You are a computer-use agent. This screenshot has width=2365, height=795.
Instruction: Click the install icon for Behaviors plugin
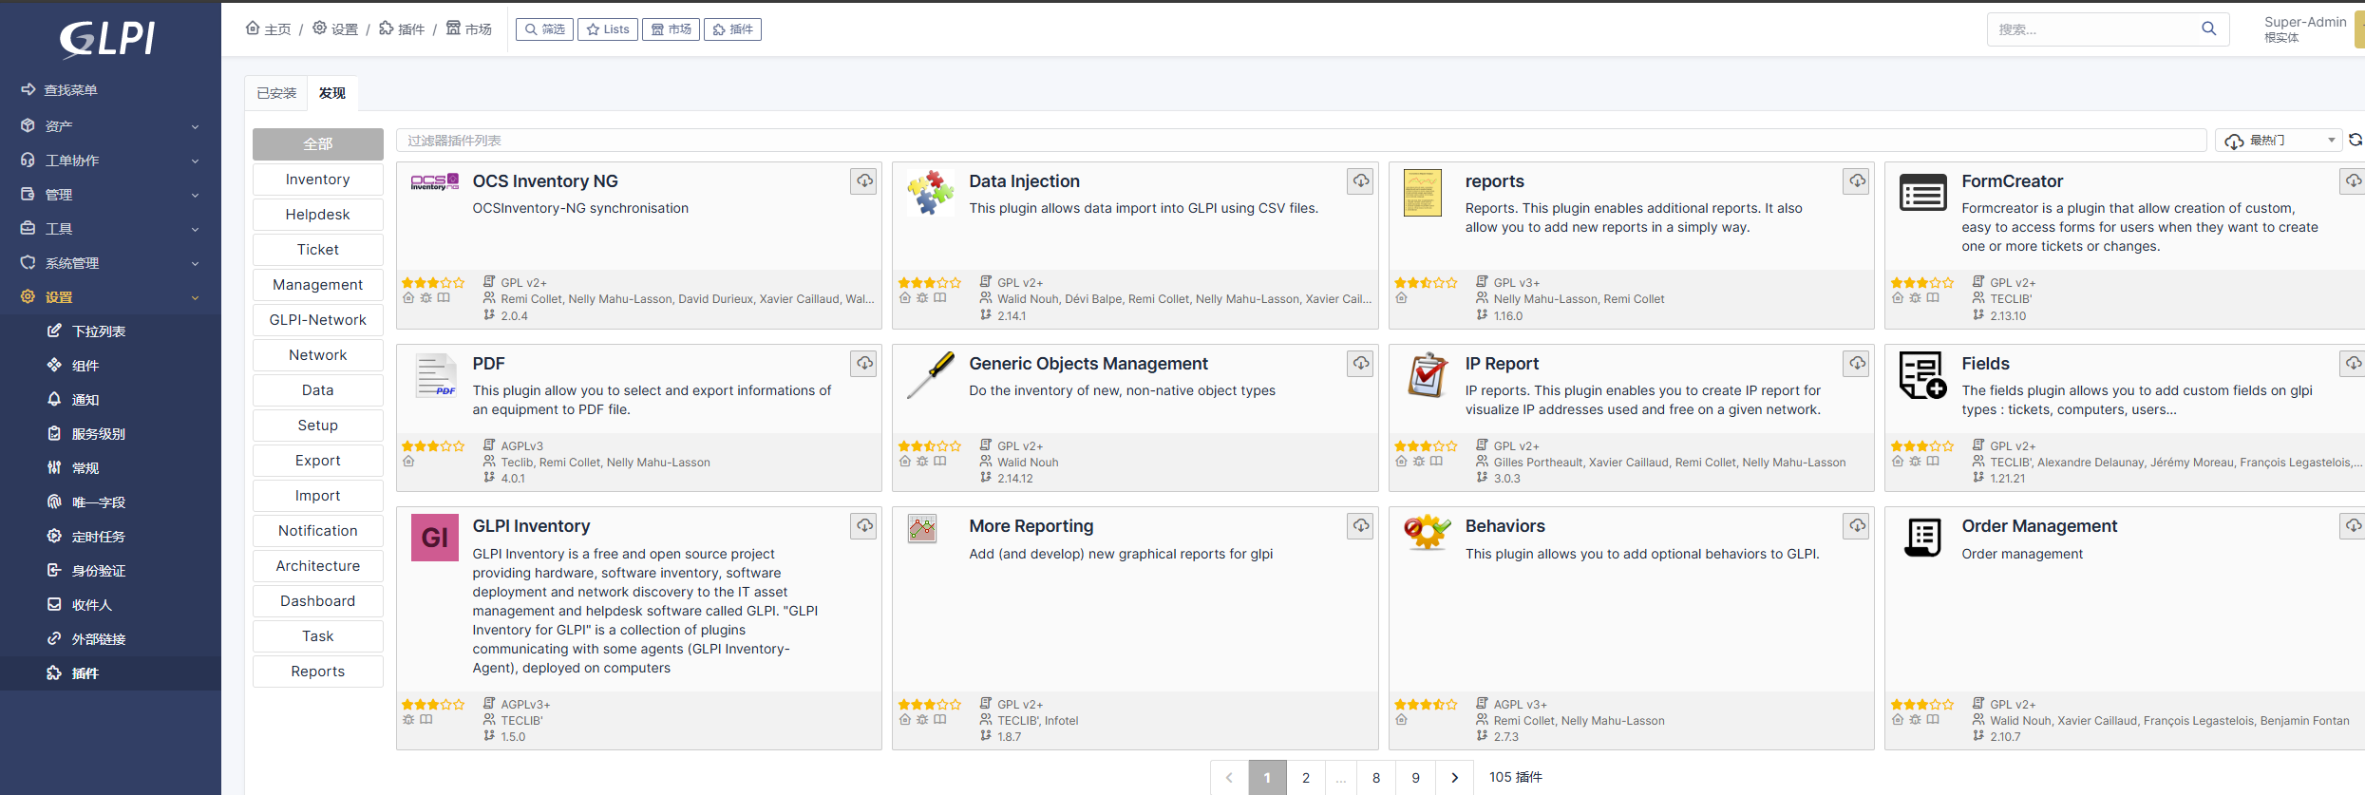pos(1857,525)
